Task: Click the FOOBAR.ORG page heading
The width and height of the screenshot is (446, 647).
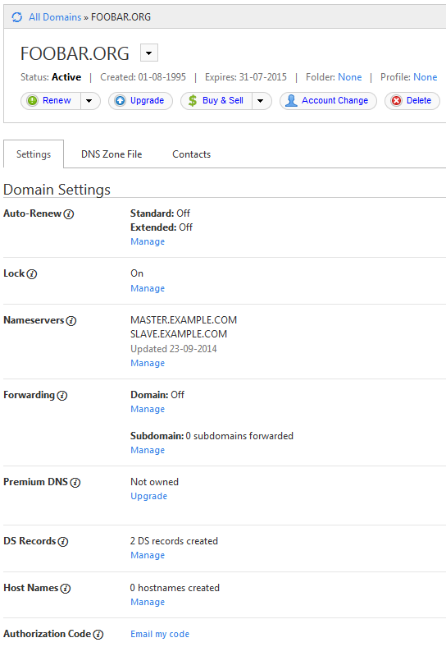Action: pos(75,53)
